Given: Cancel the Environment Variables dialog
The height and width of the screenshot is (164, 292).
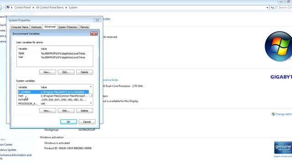Looking at the screenshot, I should 87,122.
